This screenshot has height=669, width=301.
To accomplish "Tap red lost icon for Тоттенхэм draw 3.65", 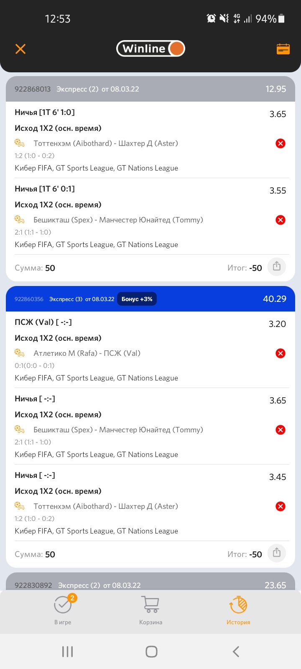I will pyautogui.click(x=281, y=143).
